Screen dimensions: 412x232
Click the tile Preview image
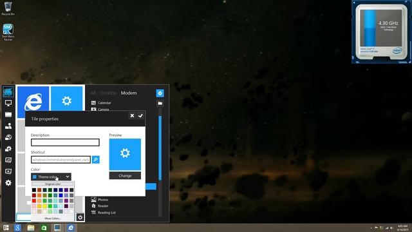[125, 155]
